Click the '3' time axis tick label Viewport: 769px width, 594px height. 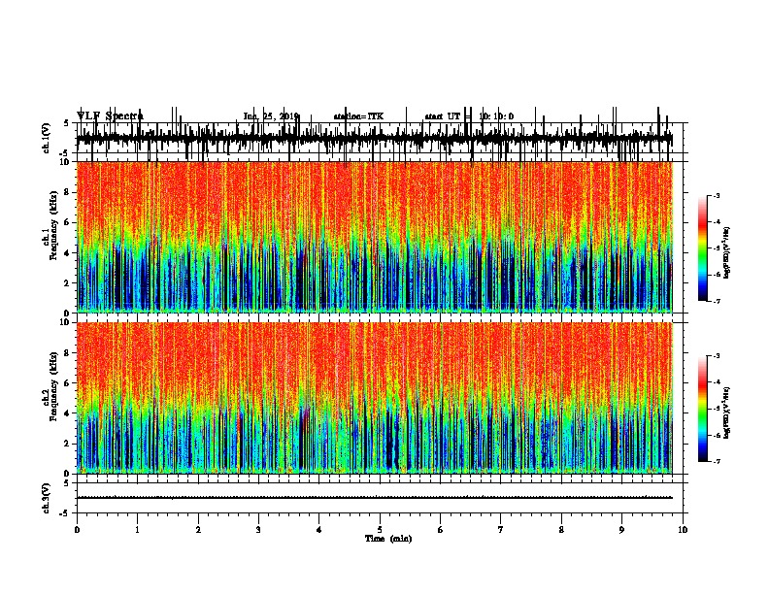(x=258, y=530)
